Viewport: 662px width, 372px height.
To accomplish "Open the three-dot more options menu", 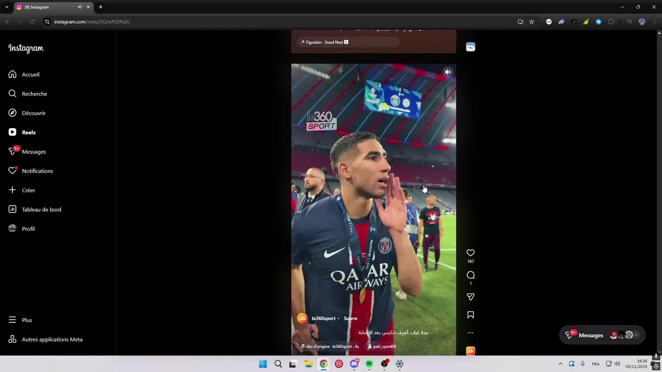I will click(471, 333).
